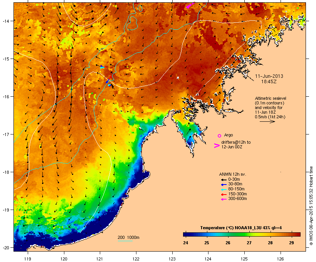Viewport: 316px width, 262px height.
Task: Click the blue 30-80m legend arrow
Action: [x=224, y=185]
